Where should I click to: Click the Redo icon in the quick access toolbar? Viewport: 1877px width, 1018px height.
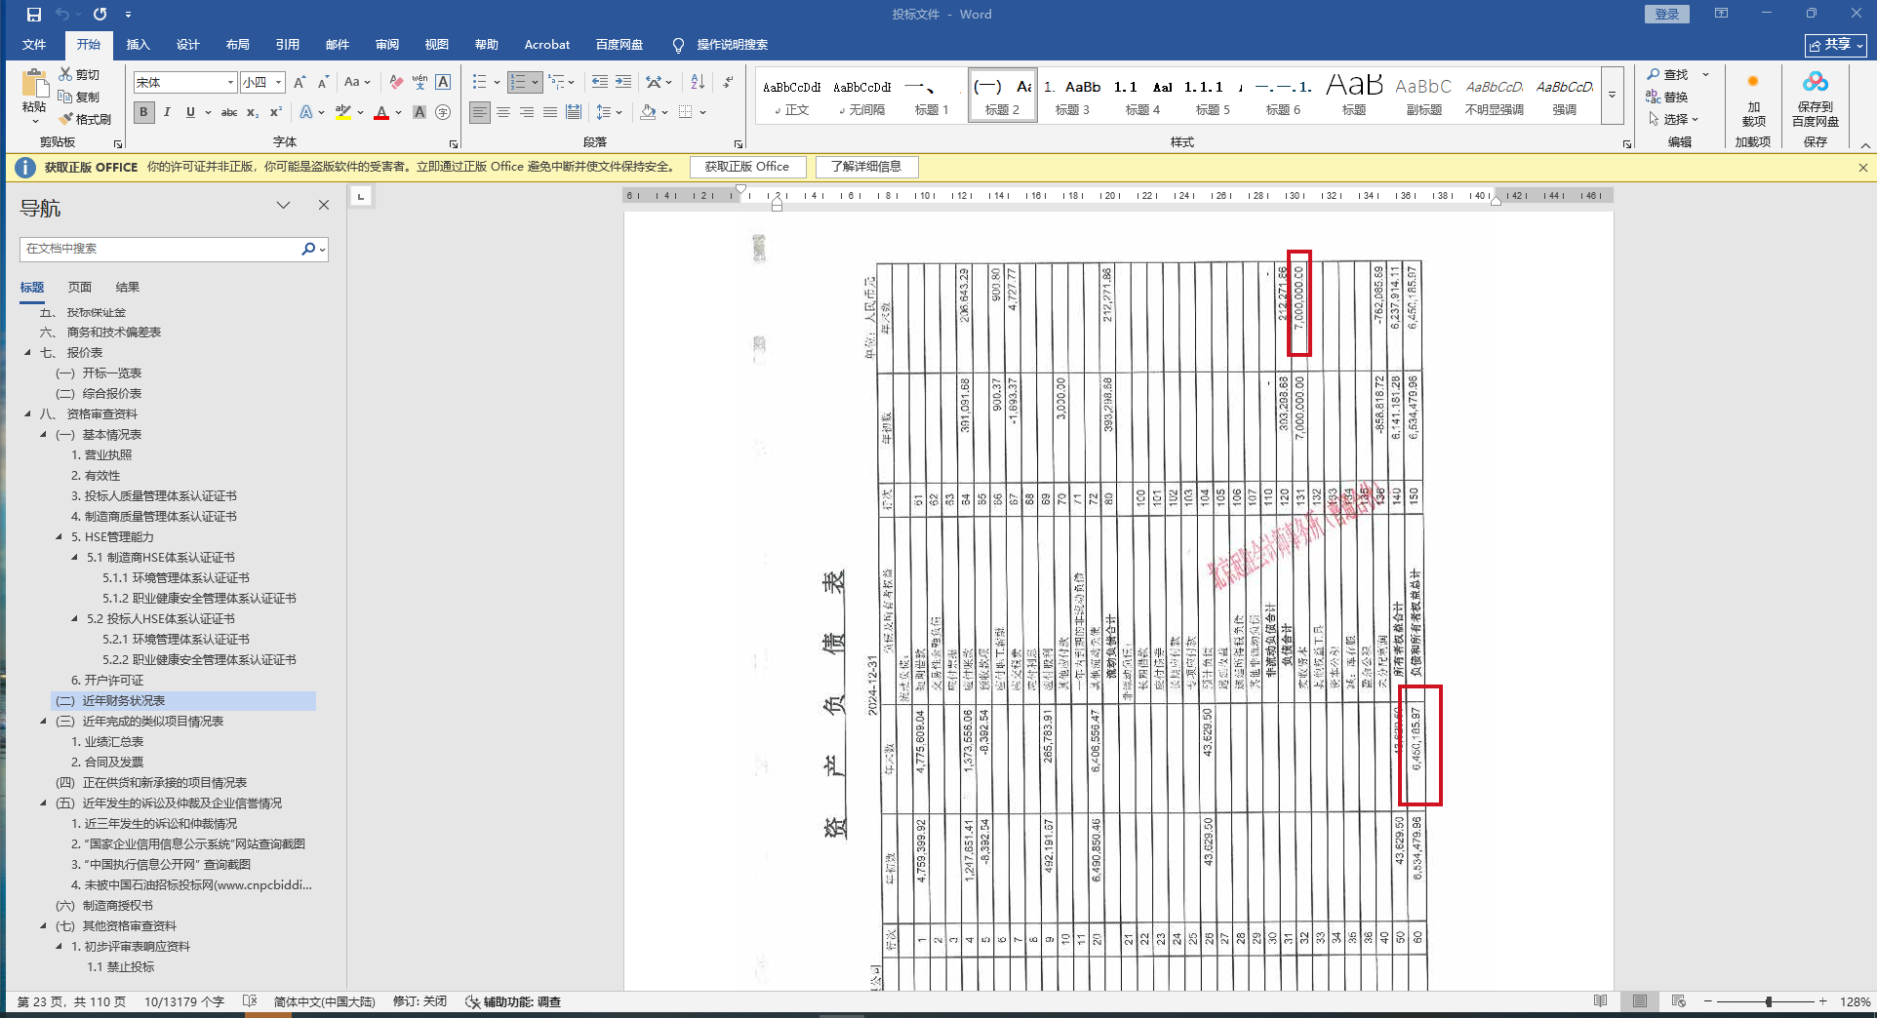(100, 15)
